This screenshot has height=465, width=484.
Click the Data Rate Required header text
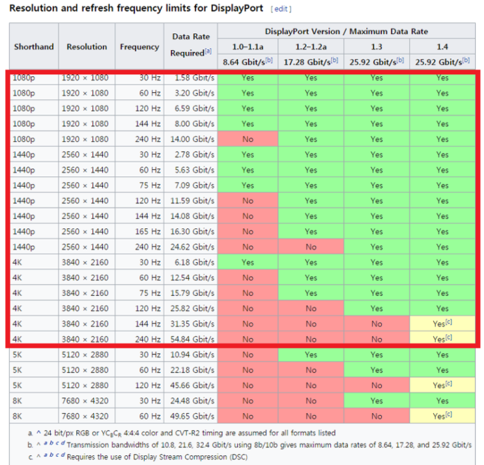(191, 45)
